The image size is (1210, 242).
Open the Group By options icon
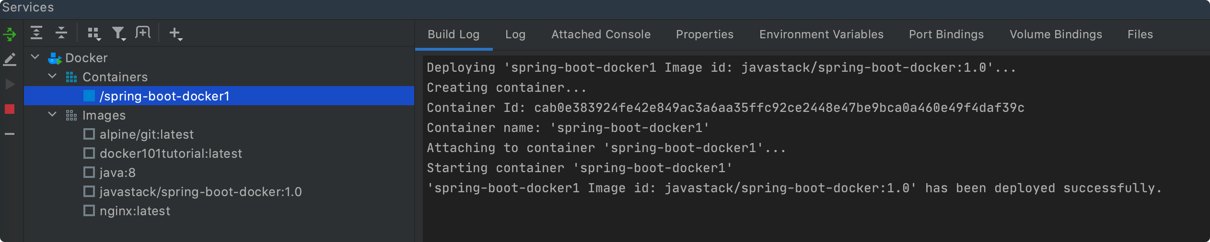click(94, 33)
